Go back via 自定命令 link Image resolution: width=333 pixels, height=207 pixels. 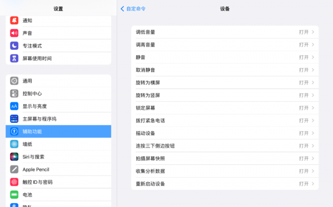pos(136,9)
